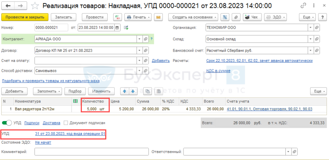Open the calendar picker by date field

coord(117,27)
